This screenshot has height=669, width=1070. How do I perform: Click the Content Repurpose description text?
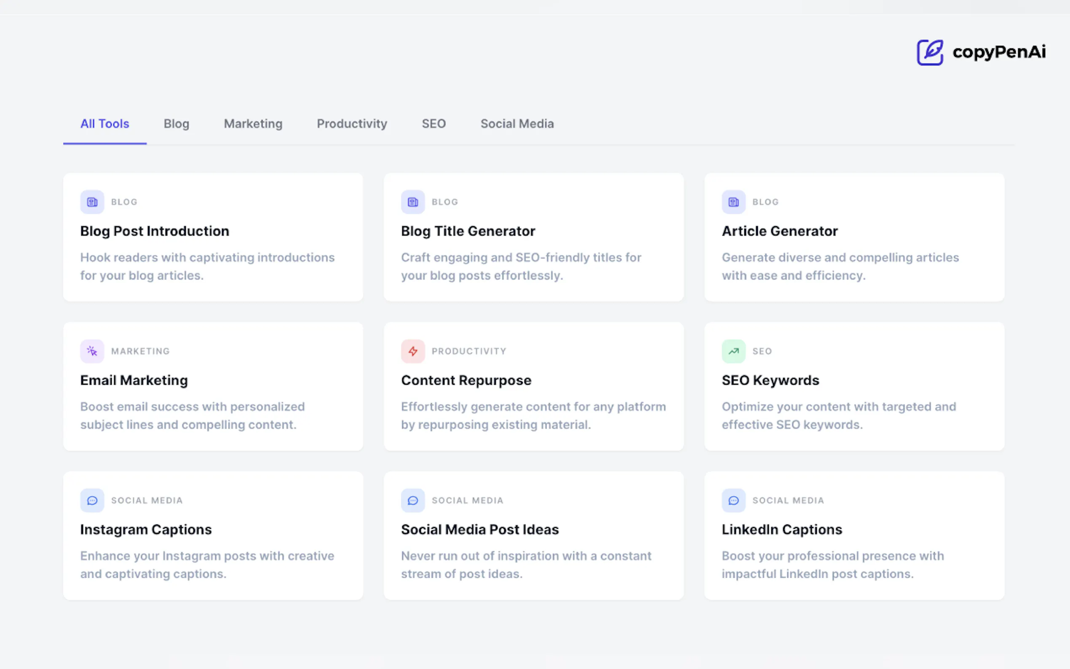click(533, 415)
